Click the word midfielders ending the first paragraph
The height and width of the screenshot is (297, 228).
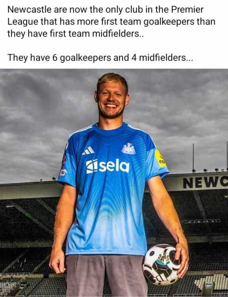click(116, 34)
